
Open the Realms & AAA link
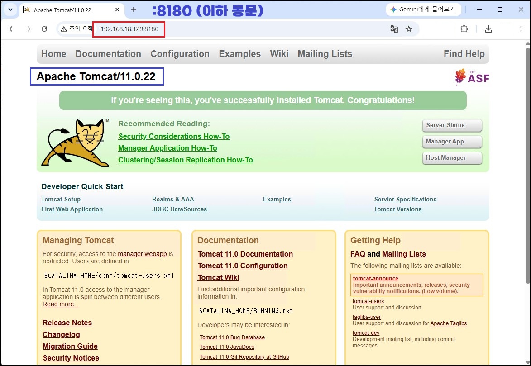pos(173,200)
